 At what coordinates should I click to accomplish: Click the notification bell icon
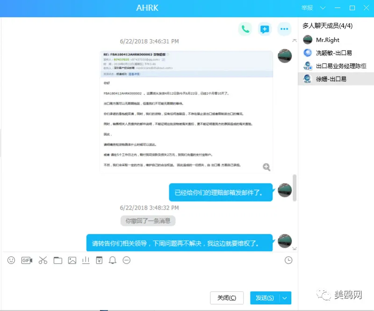pyautogui.click(x=113, y=260)
